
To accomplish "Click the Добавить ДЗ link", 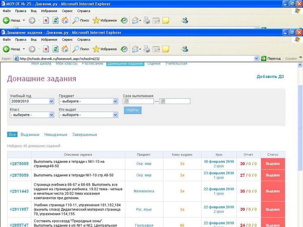I will (270, 77).
